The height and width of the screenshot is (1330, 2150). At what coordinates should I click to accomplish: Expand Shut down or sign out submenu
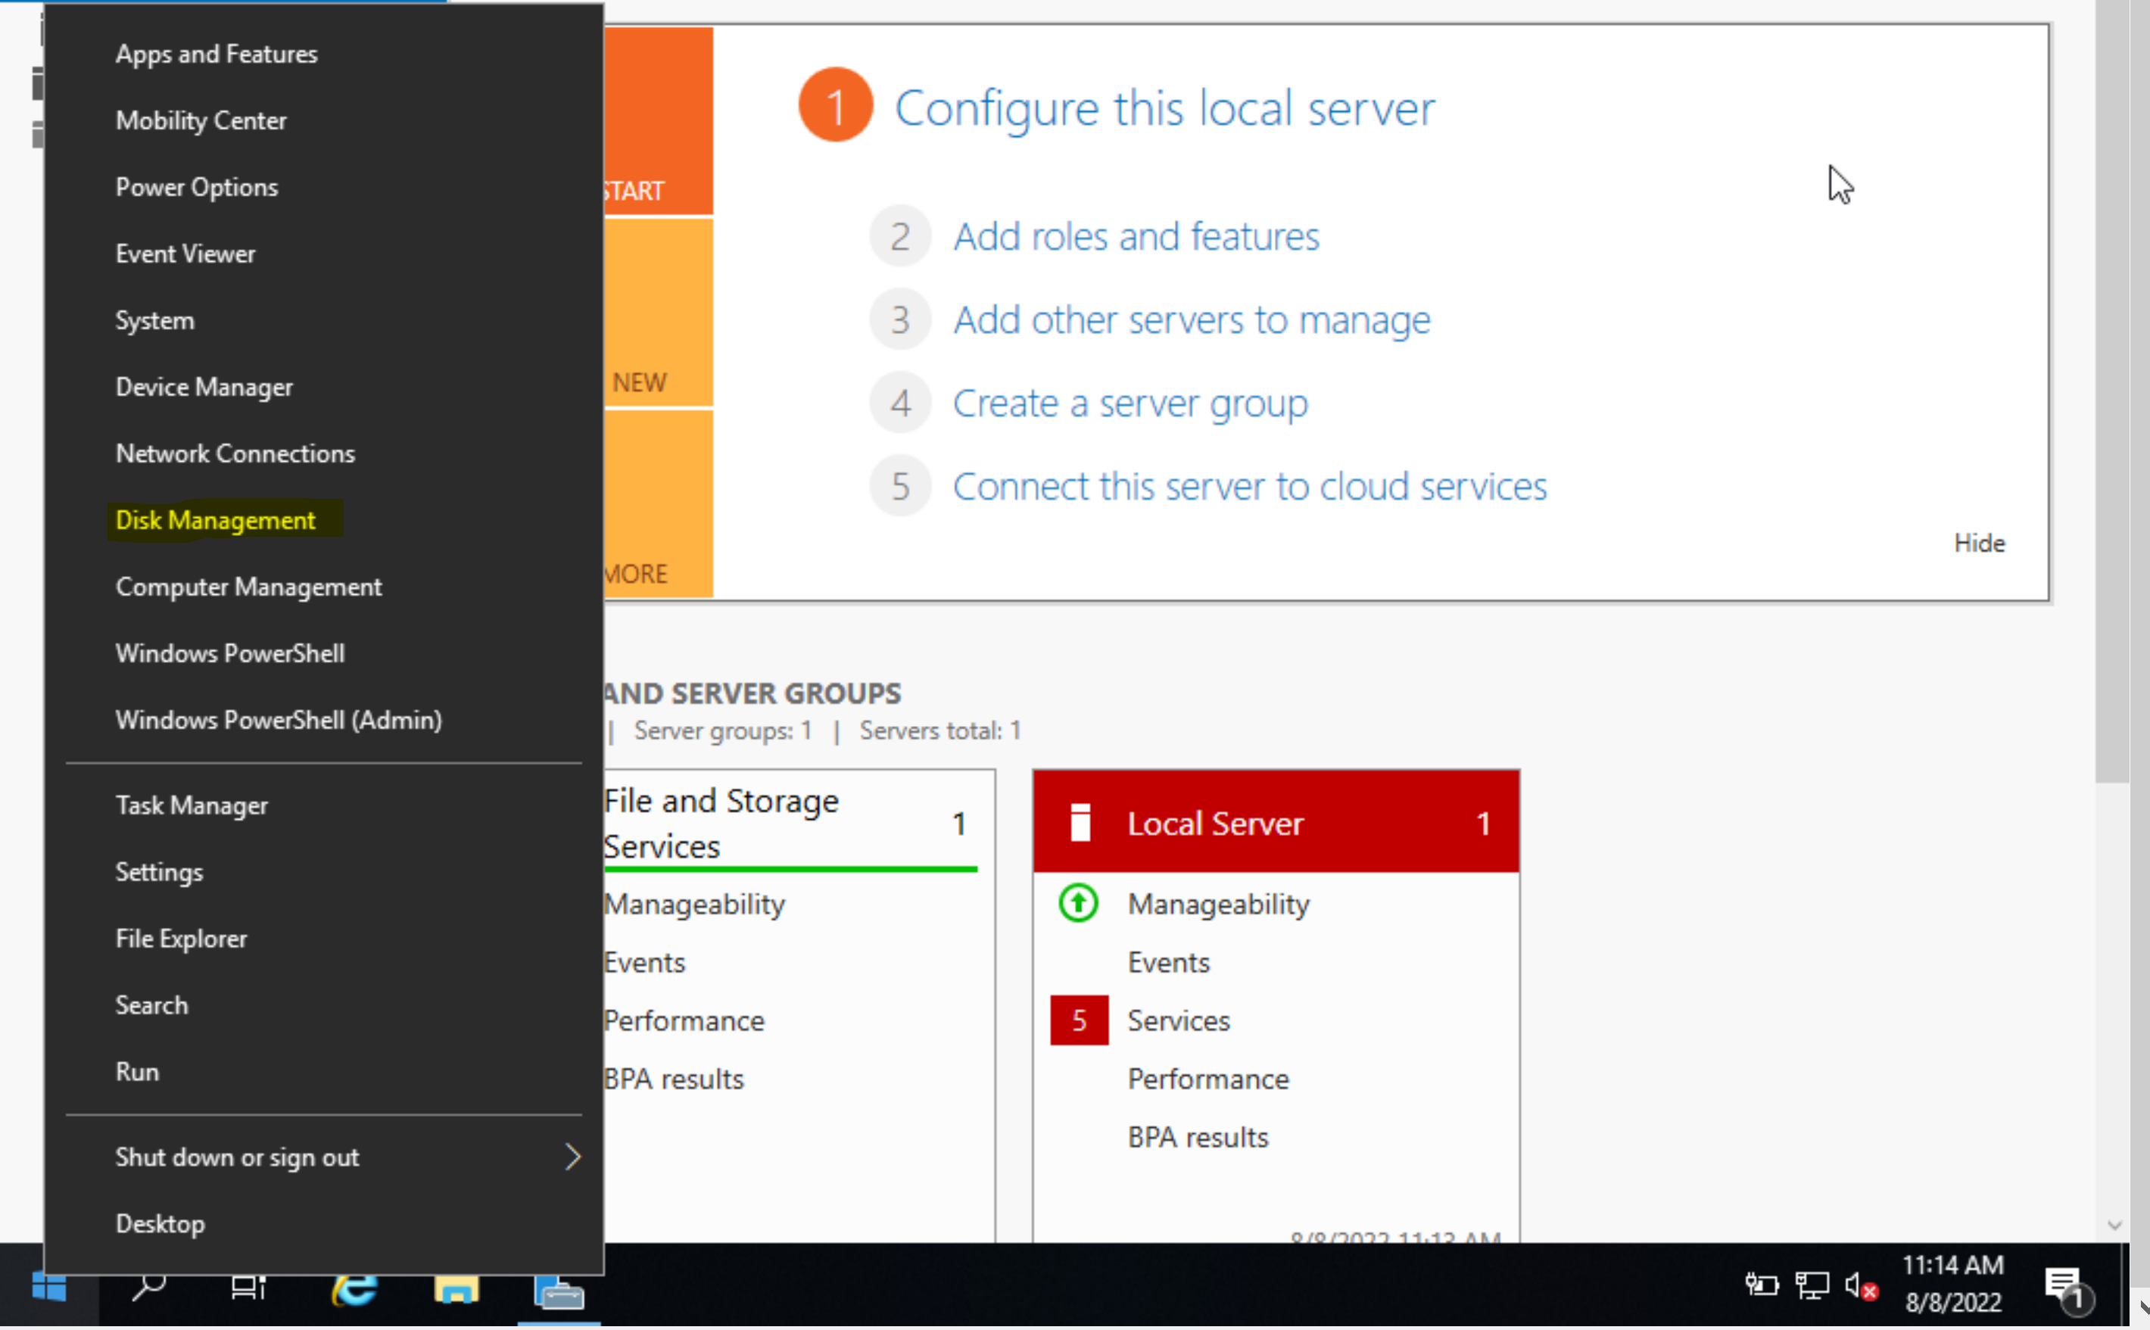(324, 1157)
